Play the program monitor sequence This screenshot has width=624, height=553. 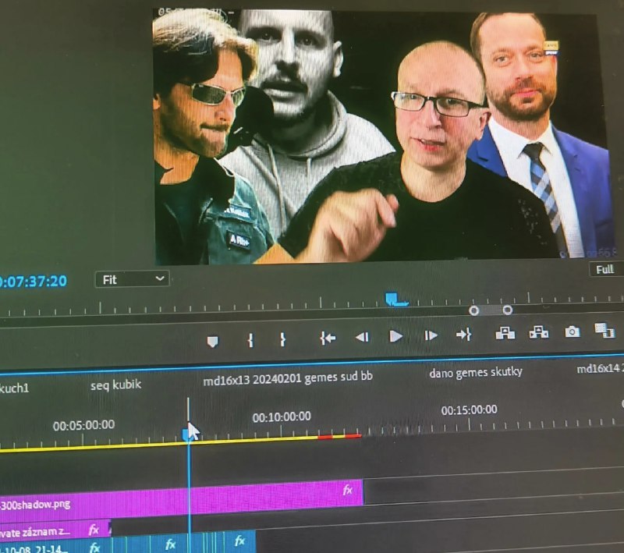[x=395, y=337]
